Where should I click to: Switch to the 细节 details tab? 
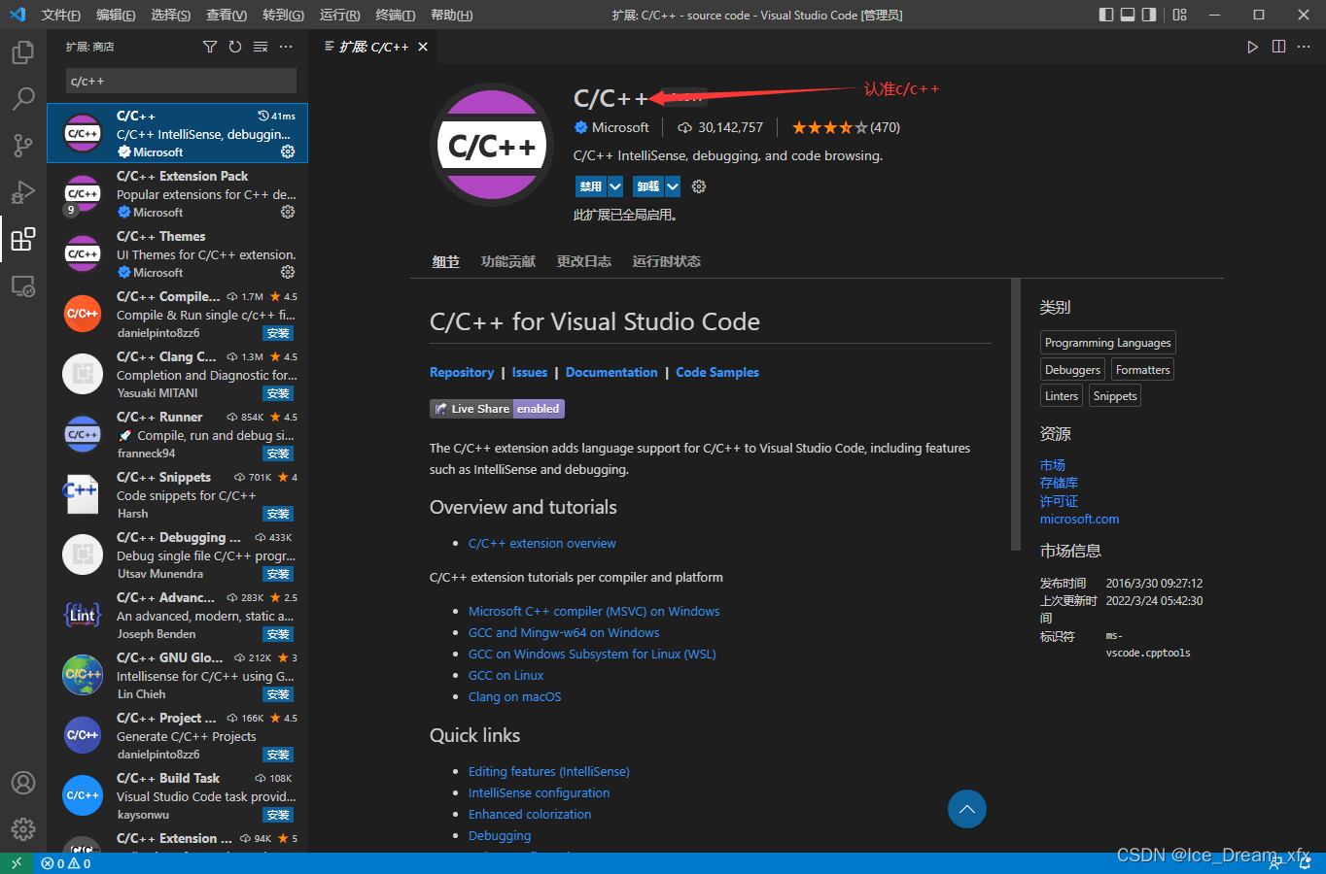coord(446,262)
